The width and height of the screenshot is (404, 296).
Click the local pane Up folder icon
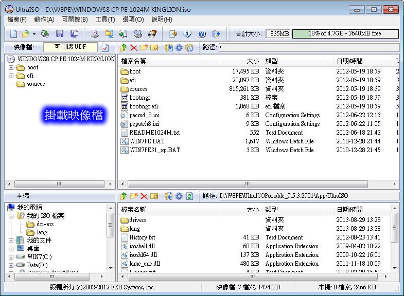coord(123,196)
